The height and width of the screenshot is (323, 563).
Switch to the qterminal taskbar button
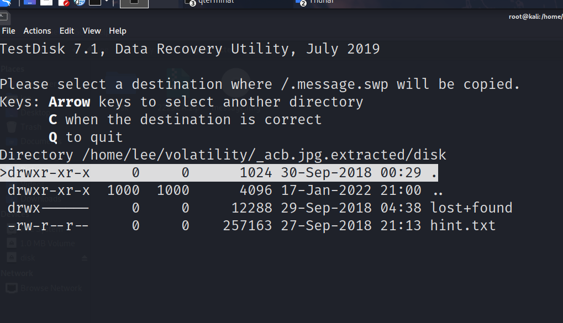(x=215, y=3)
